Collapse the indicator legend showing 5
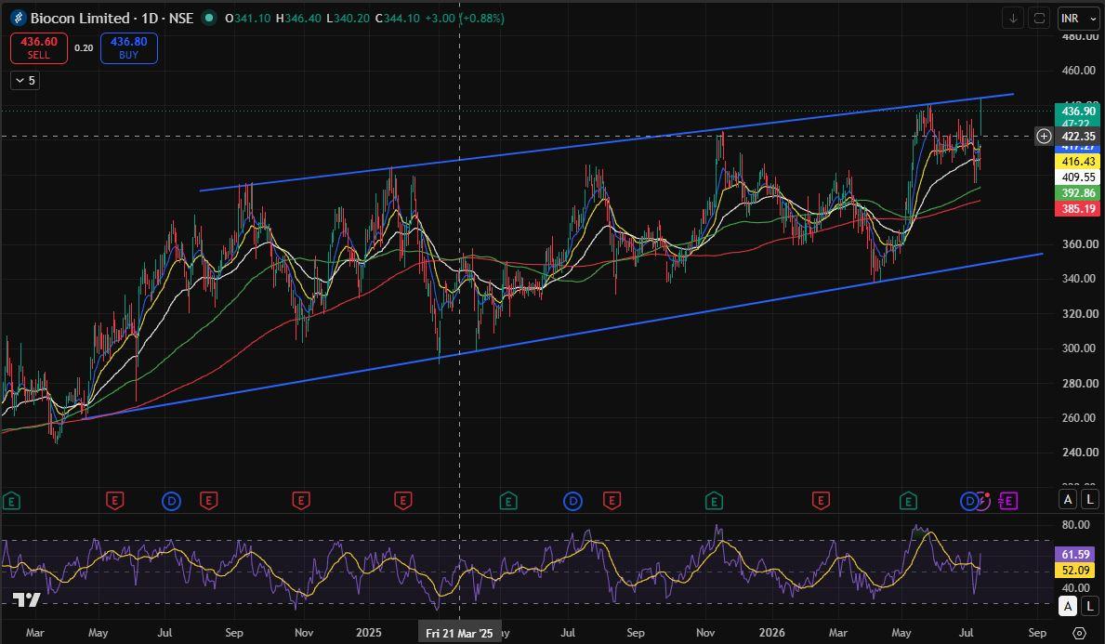The image size is (1105, 644). [x=25, y=80]
